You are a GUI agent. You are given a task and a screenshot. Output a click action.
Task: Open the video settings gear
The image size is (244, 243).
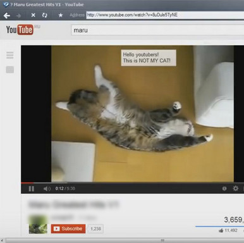(x=236, y=188)
